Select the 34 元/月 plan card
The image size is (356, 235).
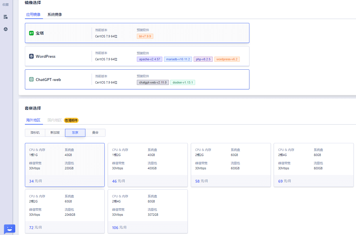tap(65, 165)
